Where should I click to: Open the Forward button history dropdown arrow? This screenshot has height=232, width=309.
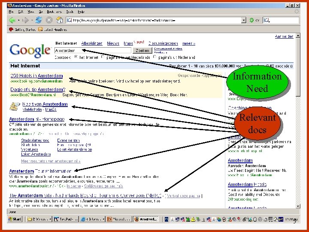[32, 20]
